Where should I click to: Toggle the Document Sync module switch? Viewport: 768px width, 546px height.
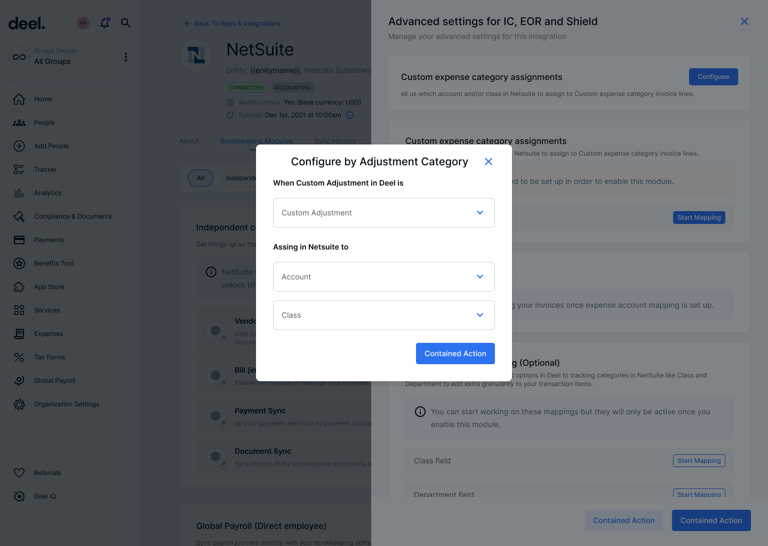click(215, 456)
